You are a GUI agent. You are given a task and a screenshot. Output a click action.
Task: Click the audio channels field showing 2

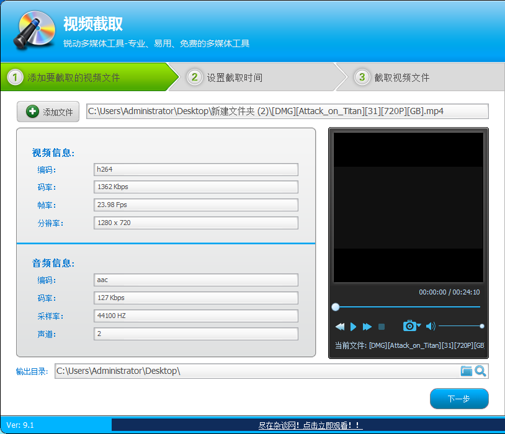(x=196, y=334)
